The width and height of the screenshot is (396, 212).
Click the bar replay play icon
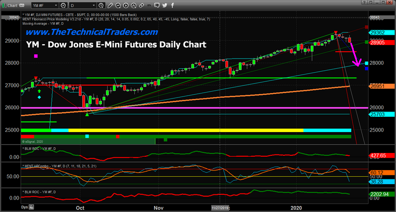point(126,5)
